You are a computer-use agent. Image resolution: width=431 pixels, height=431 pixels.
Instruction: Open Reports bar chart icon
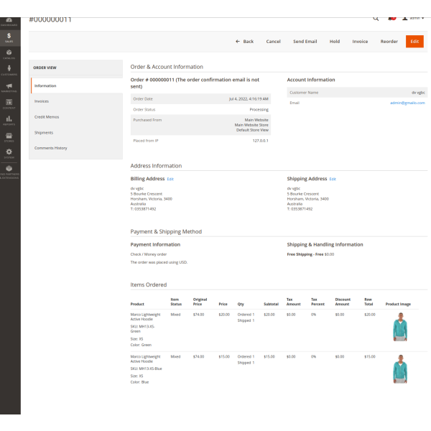click(x=9, y=120)
